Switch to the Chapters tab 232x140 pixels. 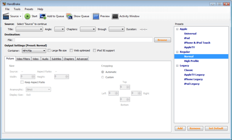69,59
